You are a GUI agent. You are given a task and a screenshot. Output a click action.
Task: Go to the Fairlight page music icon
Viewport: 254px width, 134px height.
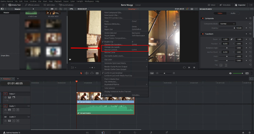[x=151, y=132]
